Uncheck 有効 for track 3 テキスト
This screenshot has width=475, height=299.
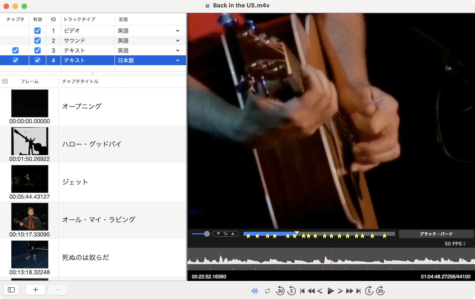click(x=37, y=50)
